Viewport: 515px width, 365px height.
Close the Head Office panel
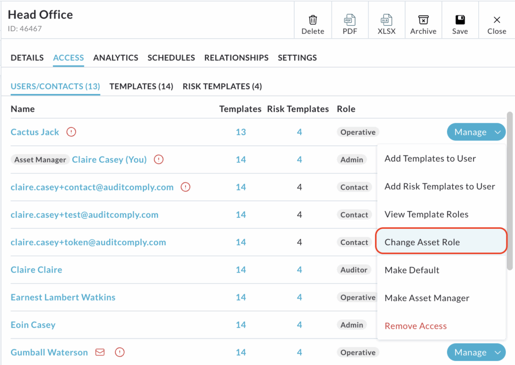[x=496, y=24]
